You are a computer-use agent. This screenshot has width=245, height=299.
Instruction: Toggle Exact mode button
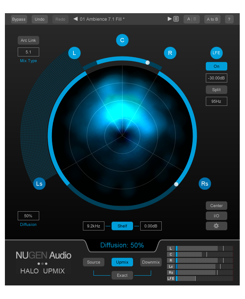(122, 275)
